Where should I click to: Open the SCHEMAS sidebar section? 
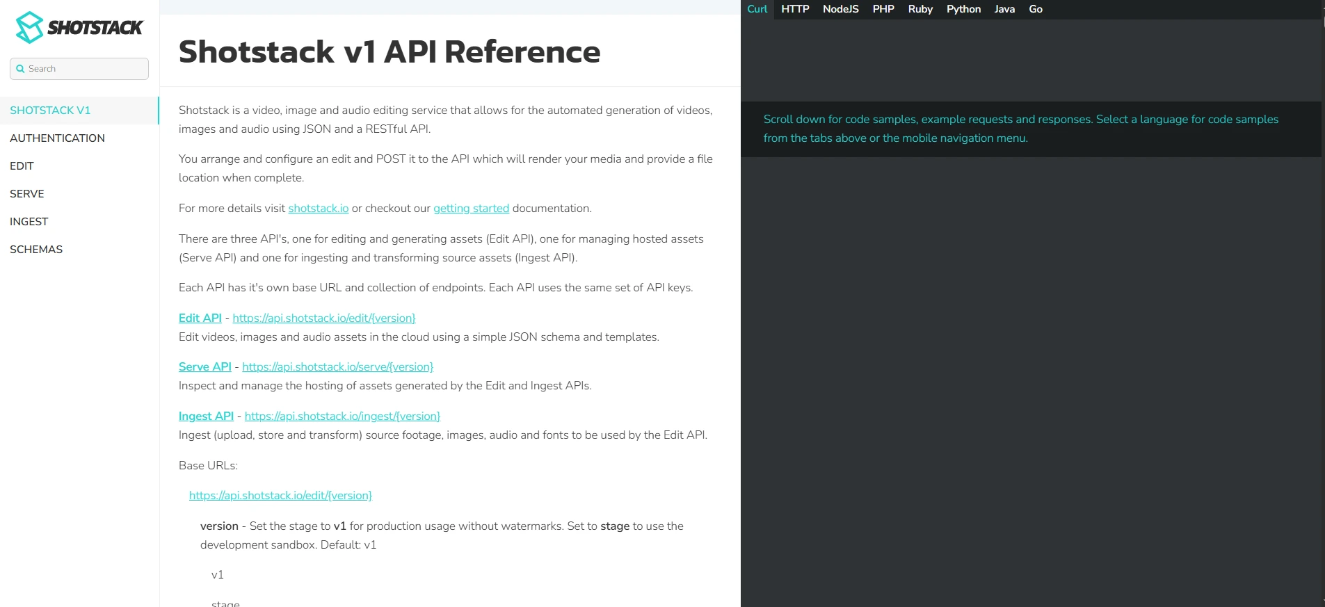pos(79,250)
